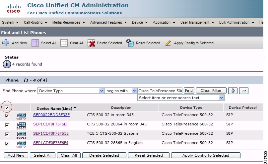Open the Application menu
Viewport: 268px width, 164px height.
pos(164,22)
